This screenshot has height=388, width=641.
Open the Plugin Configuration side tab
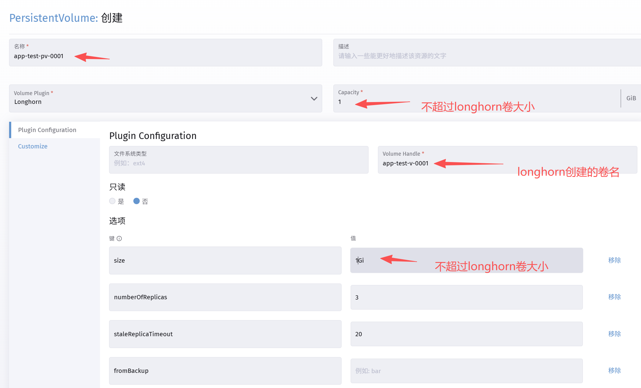47,130
